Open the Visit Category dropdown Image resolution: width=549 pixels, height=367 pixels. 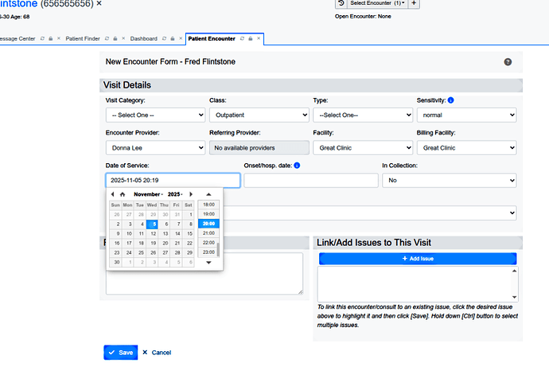click(x=155, y=115)
